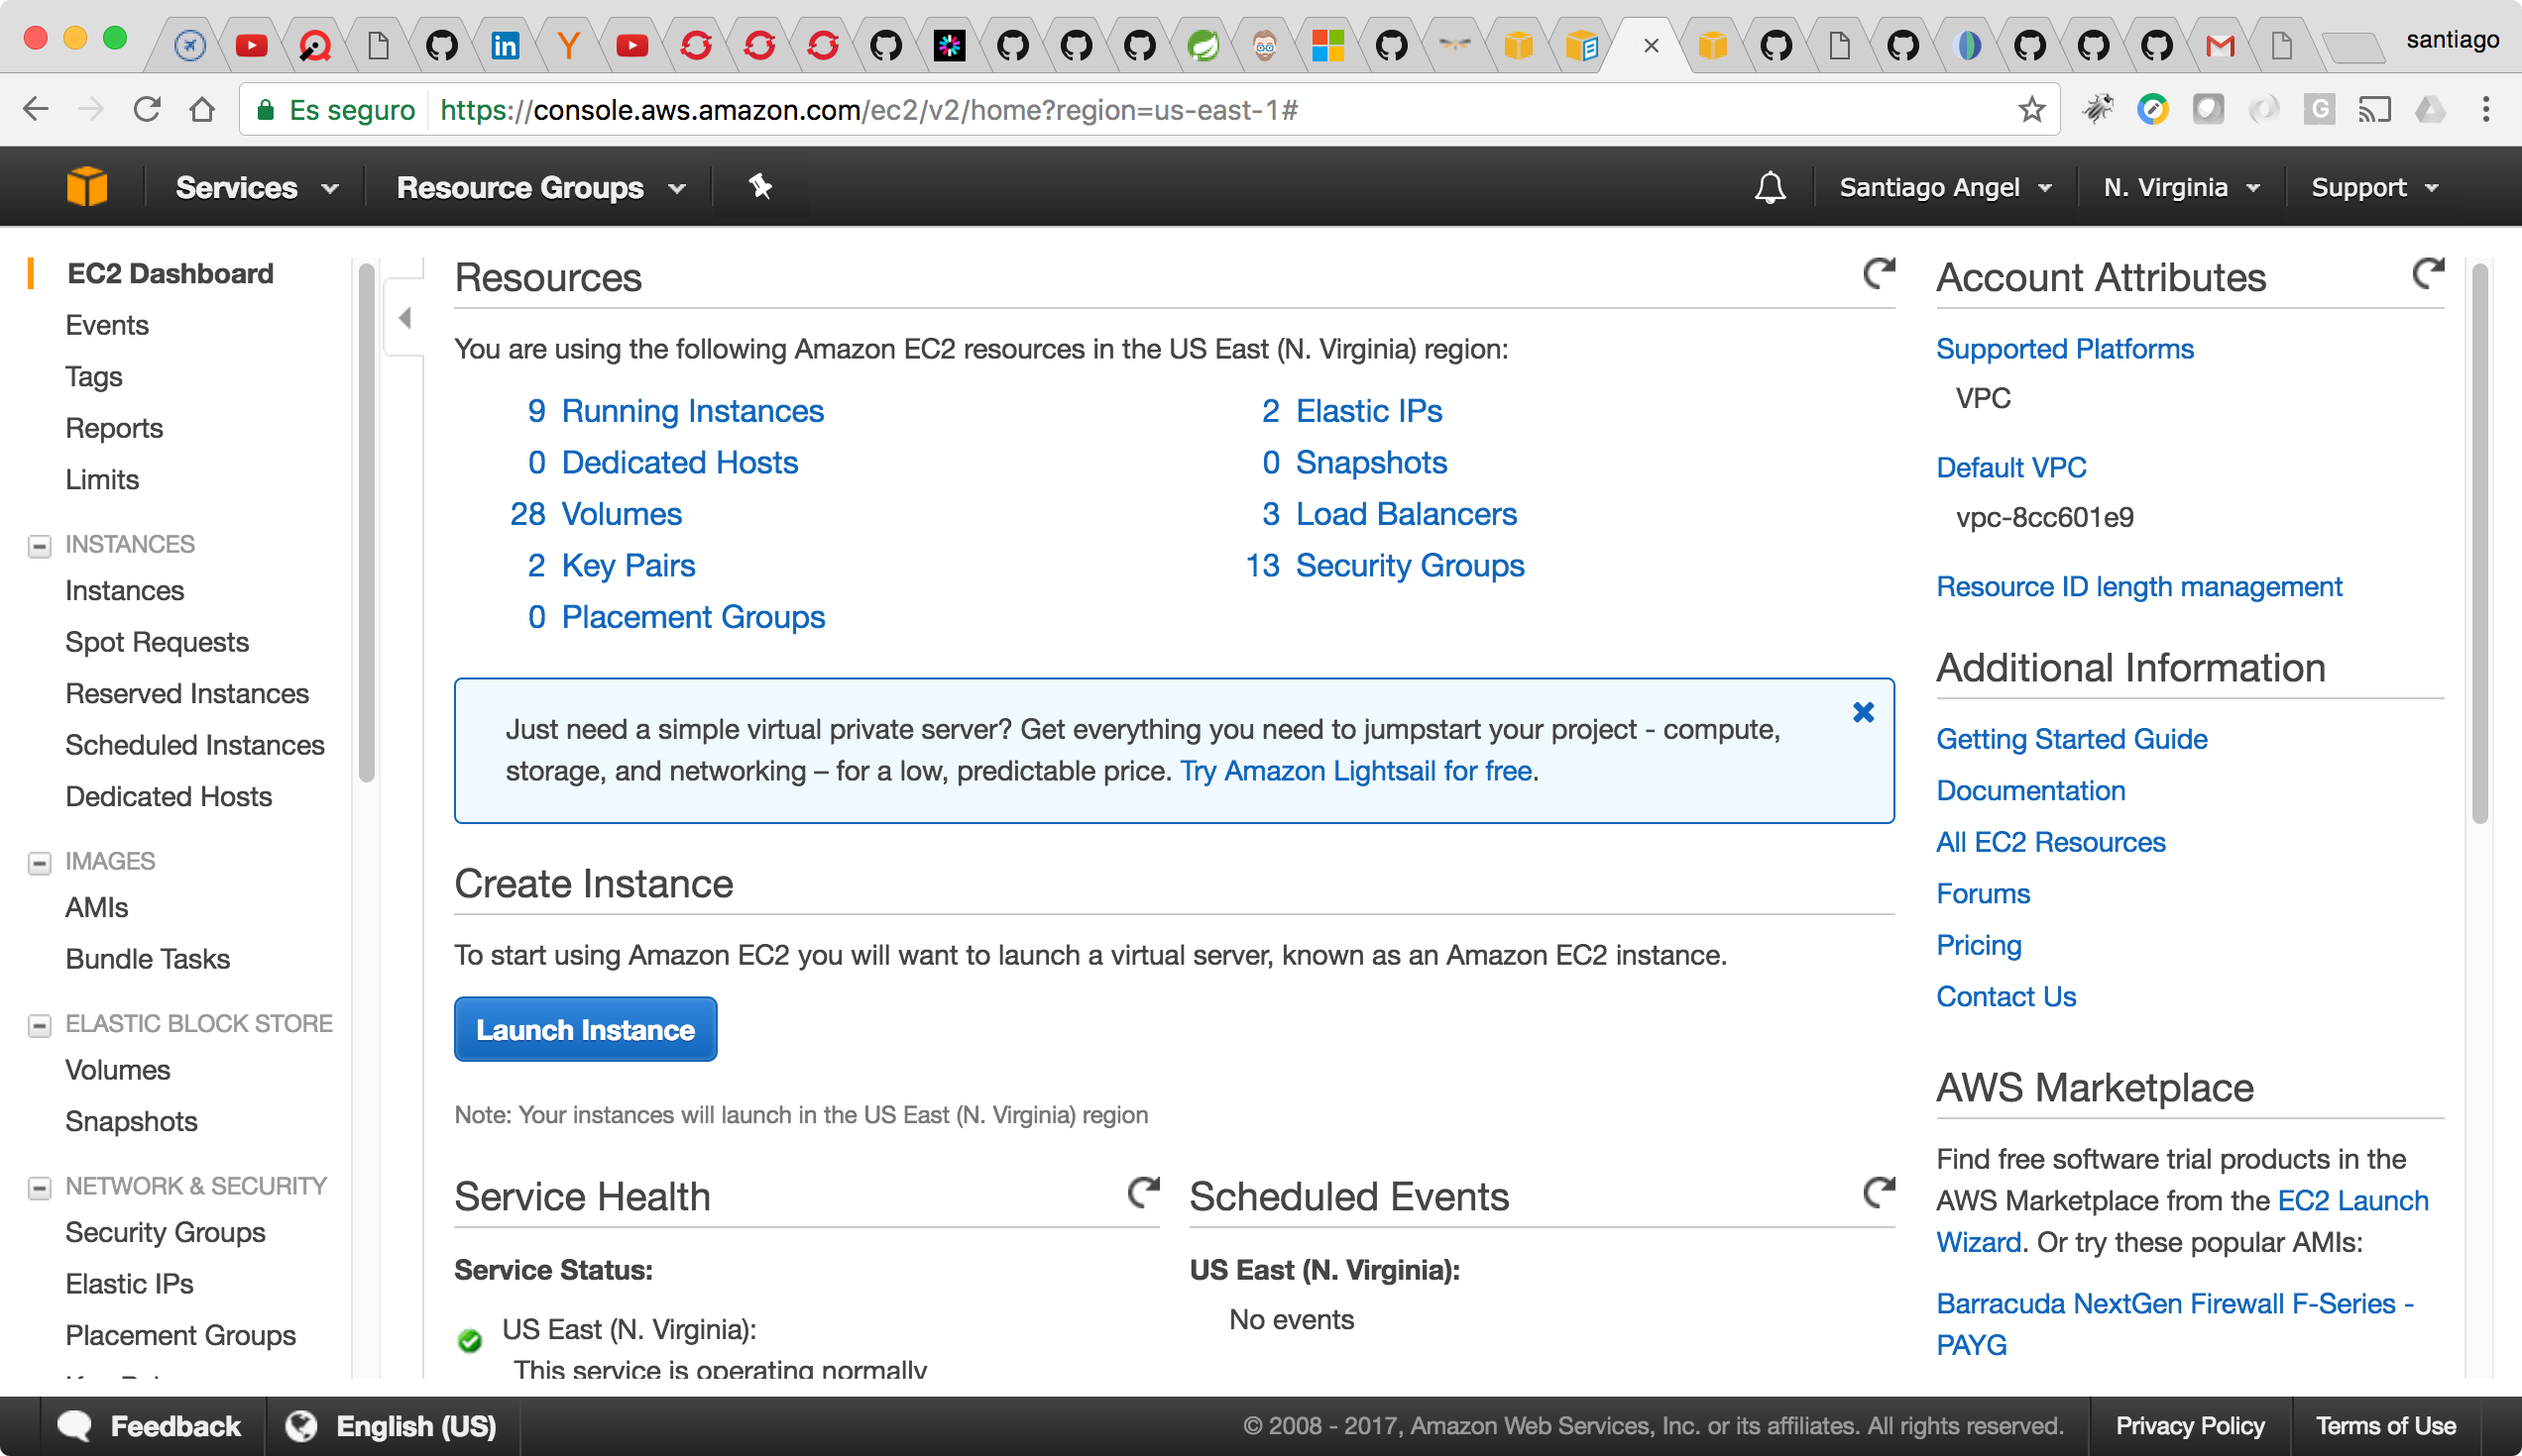Refresh the Service Health section
This screenshot has height=1456, width=2522.
click(x=1143, y=1192)
